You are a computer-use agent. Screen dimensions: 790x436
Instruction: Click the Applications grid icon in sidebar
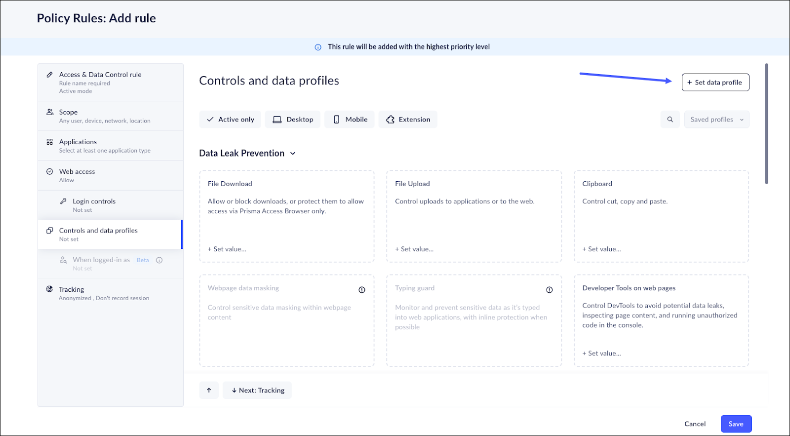coord(50,142)
